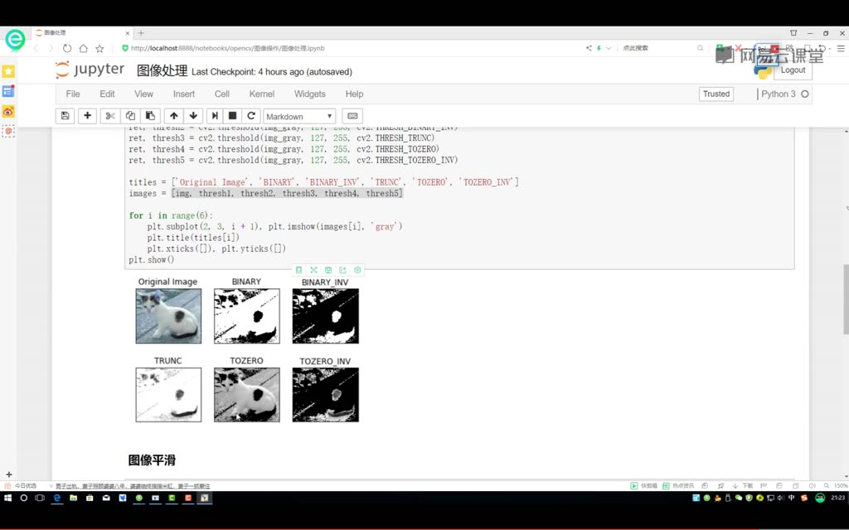This screenshot has width=849, height=530.
Task: Add a sidebar item with the plus icon
Action: coord(8,475)
